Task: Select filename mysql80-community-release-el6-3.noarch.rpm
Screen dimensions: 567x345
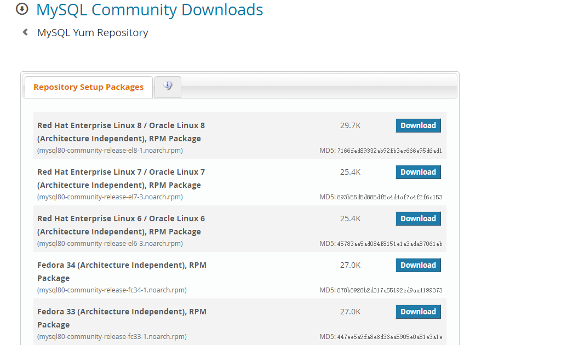Action: [x=110, y=244]
